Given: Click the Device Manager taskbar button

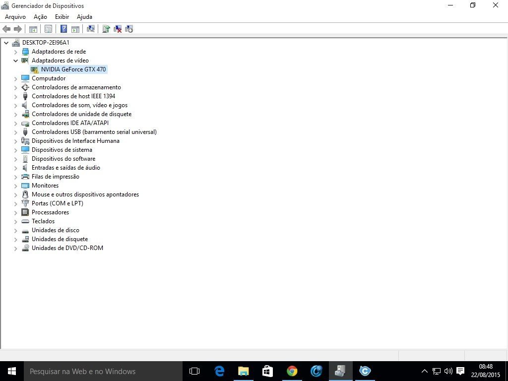Looking at the screenshot, I should [x=340, y=371].
